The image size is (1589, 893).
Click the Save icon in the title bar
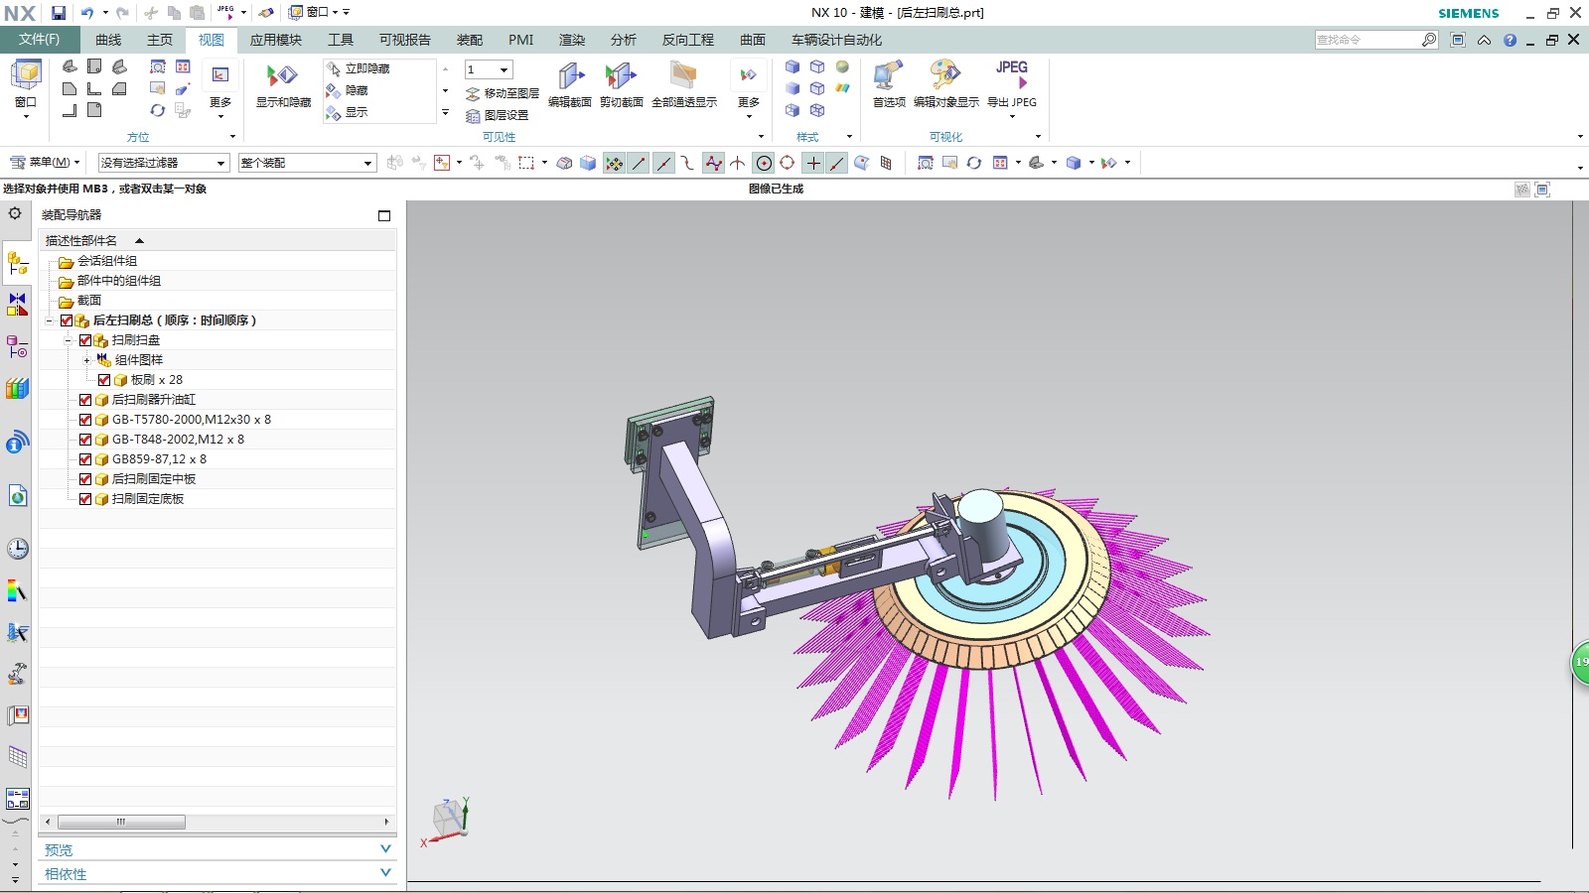[x=59, y=13]
